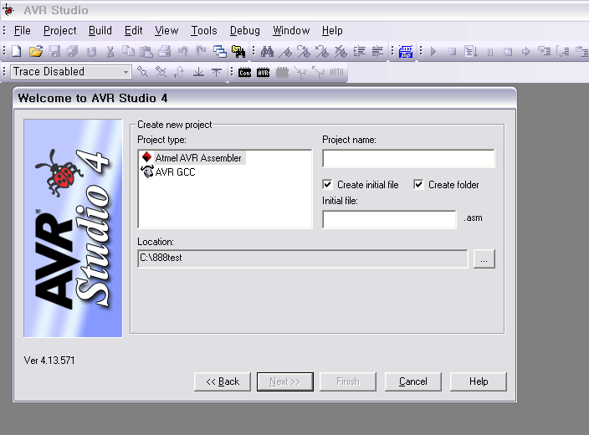Image resolution: width=589 pixels, height=435 pixels.
Task: Click the Decrease Indent toolbar icon
Action: tap(377, 52)
